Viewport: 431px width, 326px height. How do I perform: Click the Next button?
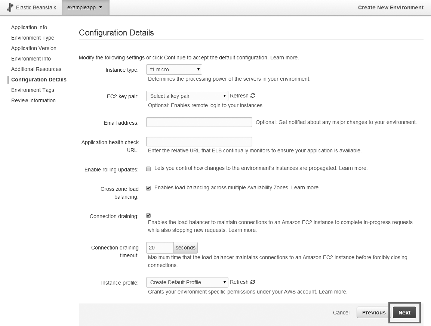[x=404, y=313]
